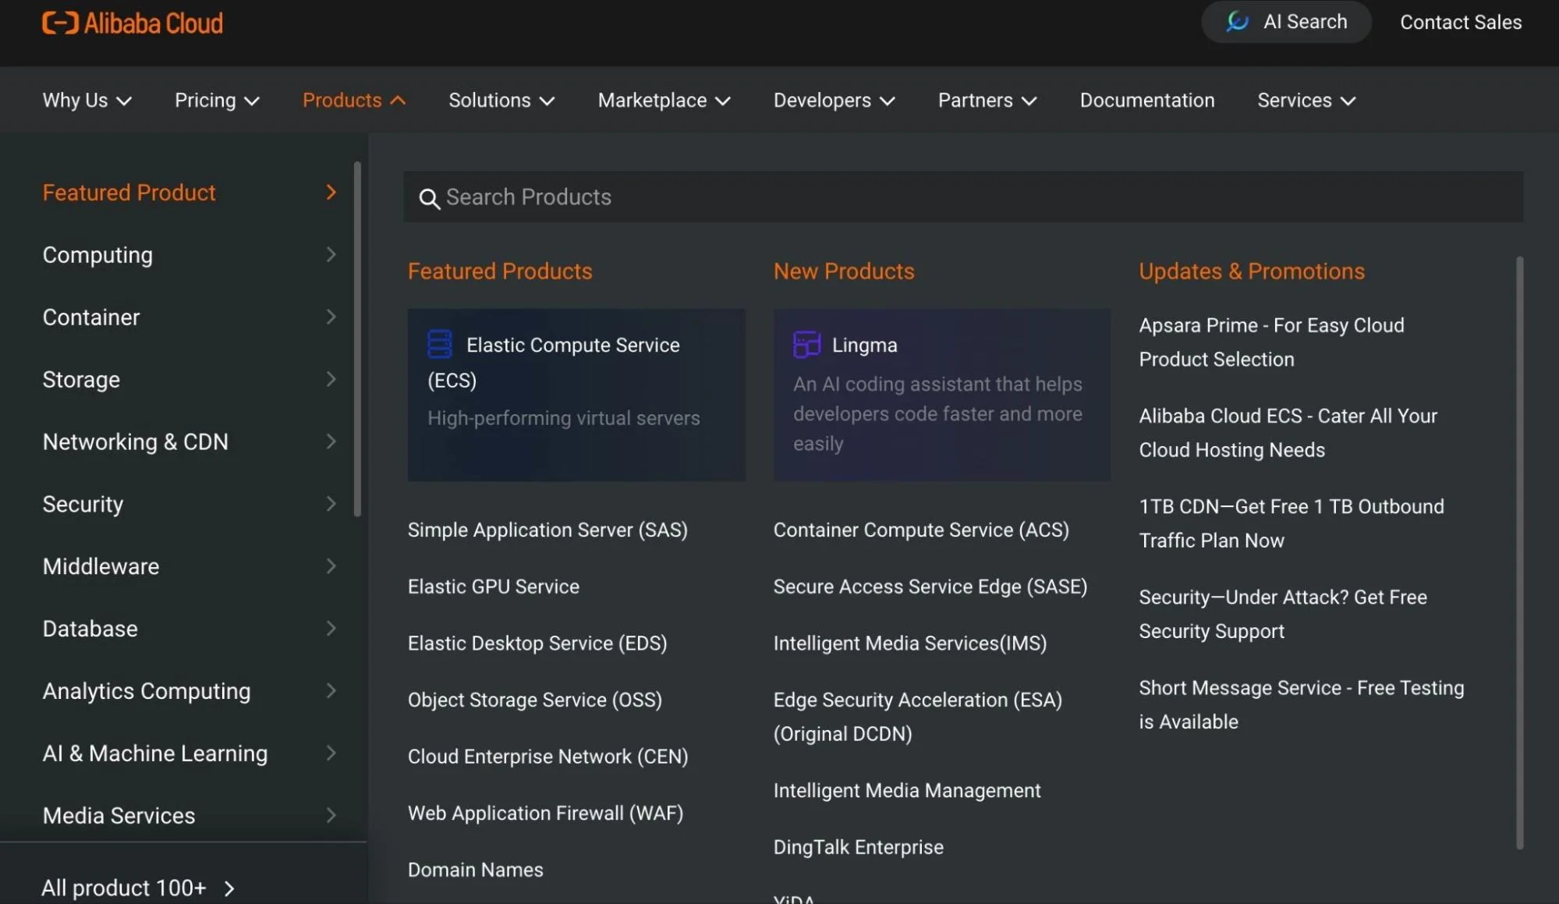Select Media Services in the sidebar

[x=119, y=816]
